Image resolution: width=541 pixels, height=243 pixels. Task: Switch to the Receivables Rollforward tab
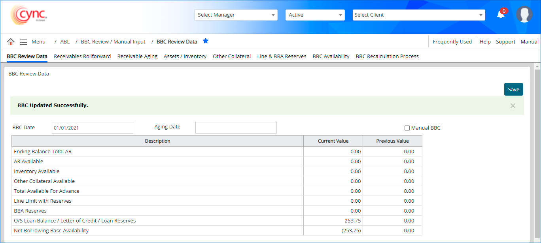[82, 57]
